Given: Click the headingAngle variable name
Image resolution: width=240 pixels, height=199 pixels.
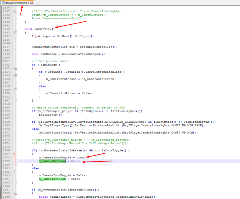Looking at the screenshot, I should pyautogui.click(x=60, y=197).
